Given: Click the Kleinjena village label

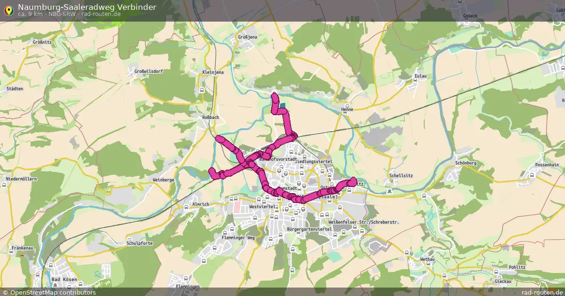Looking at the screenshot, I should (x=212, y=72).
